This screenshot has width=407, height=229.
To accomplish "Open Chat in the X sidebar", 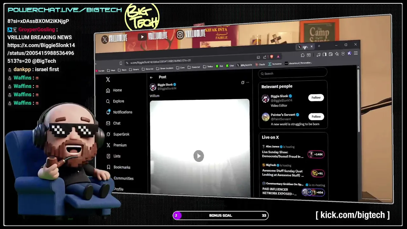I will pyautogui.click(x=113, y=123).
